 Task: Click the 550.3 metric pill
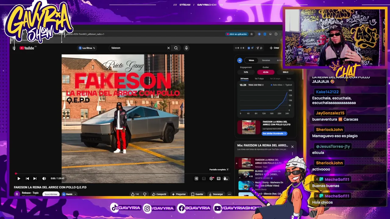[x=285, y=72]
